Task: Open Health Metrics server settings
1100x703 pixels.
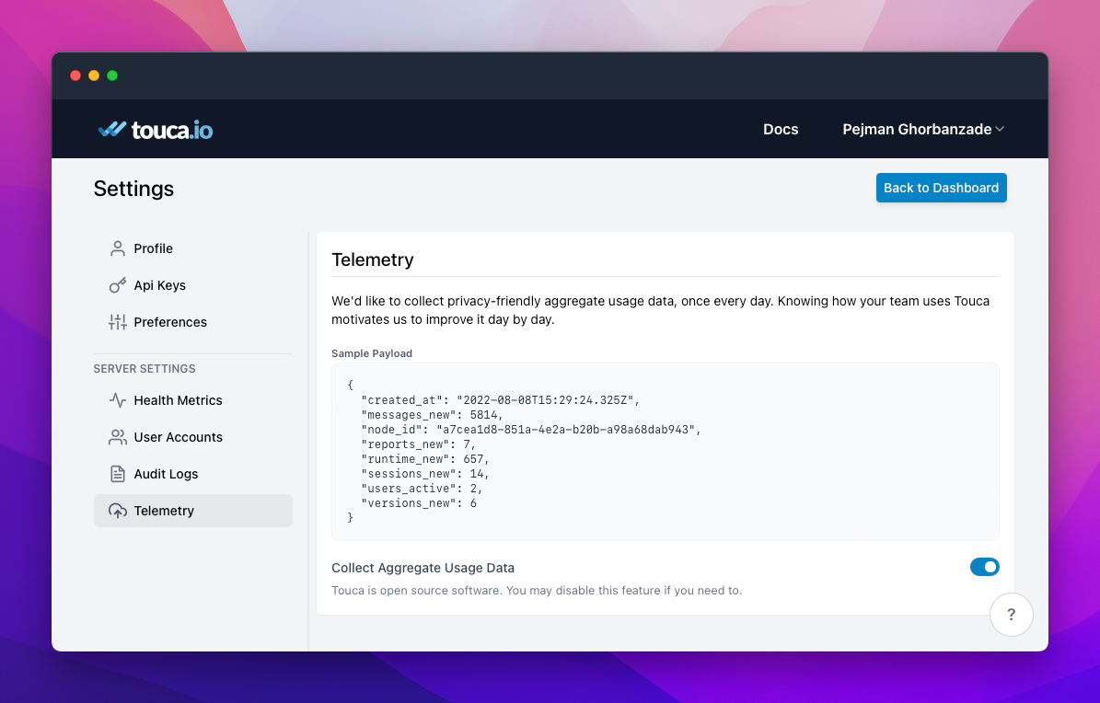Action: [x=193, y=400]
